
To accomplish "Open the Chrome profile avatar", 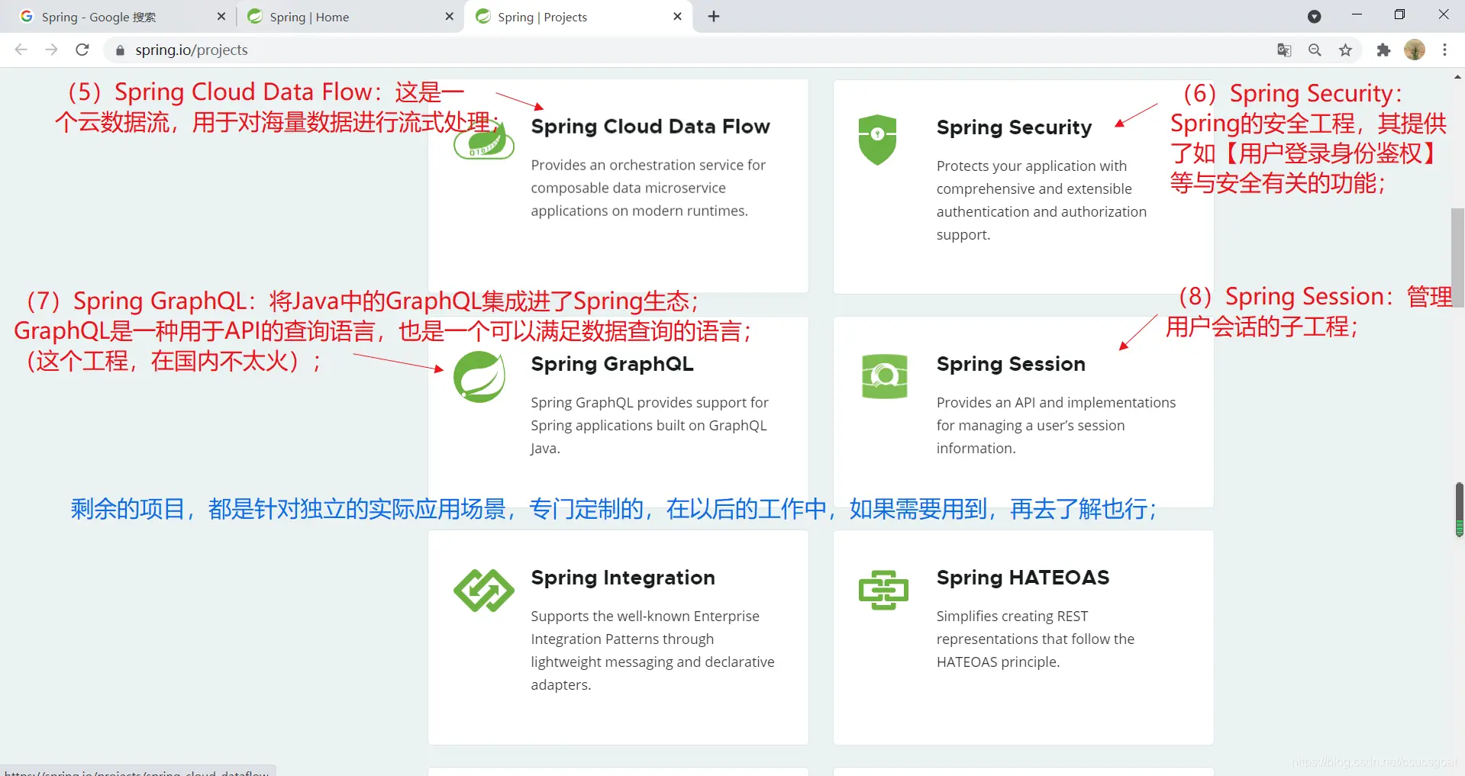I will tap(1415, 50).
